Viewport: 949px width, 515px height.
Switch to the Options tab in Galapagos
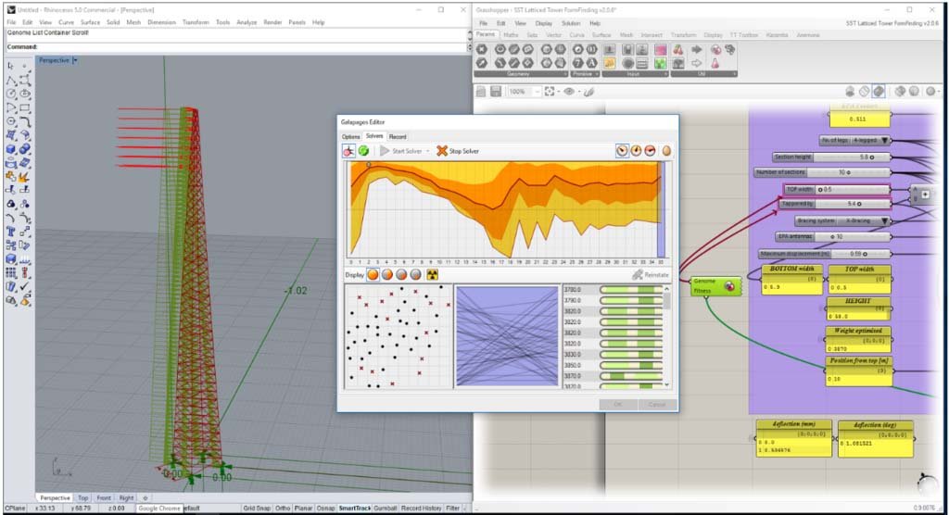pos(350,136)
